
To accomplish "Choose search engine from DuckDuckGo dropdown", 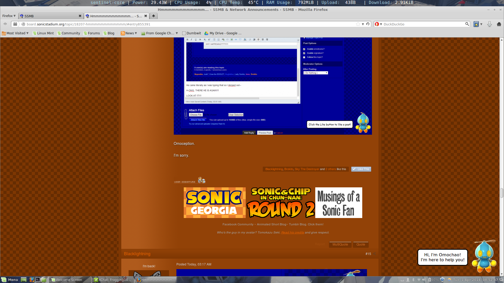I will pyautogui.click(x=379, y=24).
